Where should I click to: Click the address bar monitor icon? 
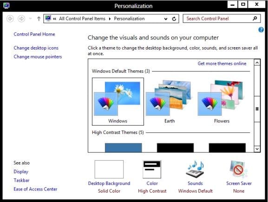48,18
